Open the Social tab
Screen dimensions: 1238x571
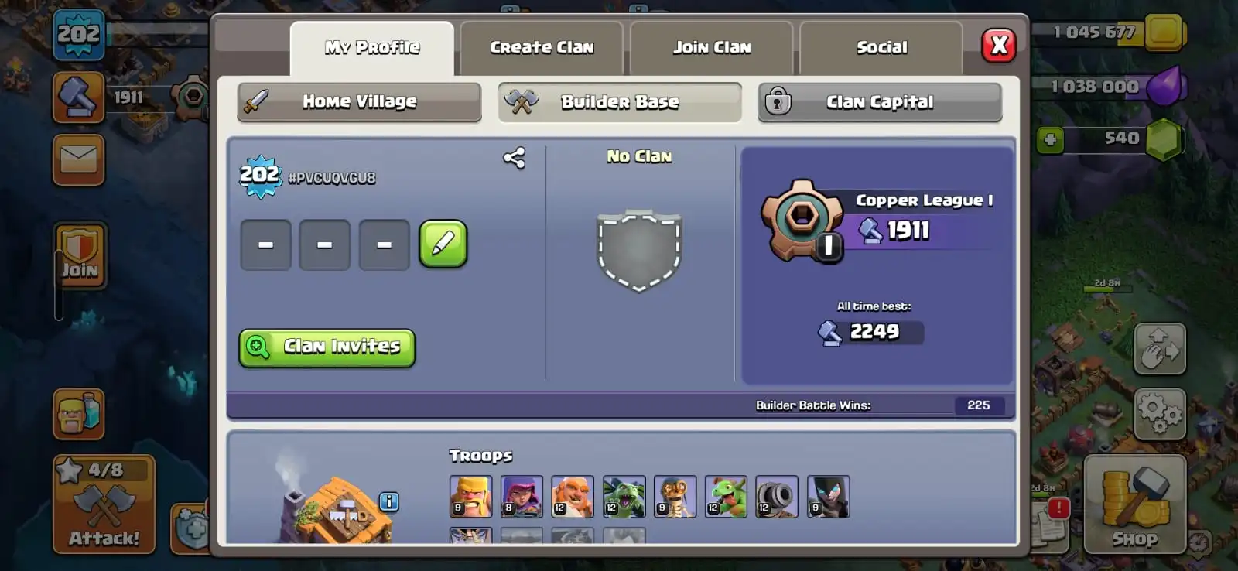(881, 47)
